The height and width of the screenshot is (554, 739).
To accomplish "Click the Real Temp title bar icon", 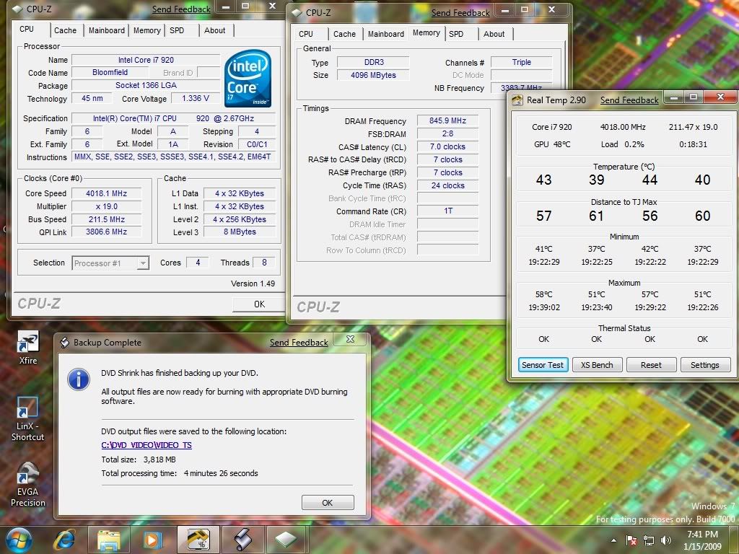I will 517,100.
